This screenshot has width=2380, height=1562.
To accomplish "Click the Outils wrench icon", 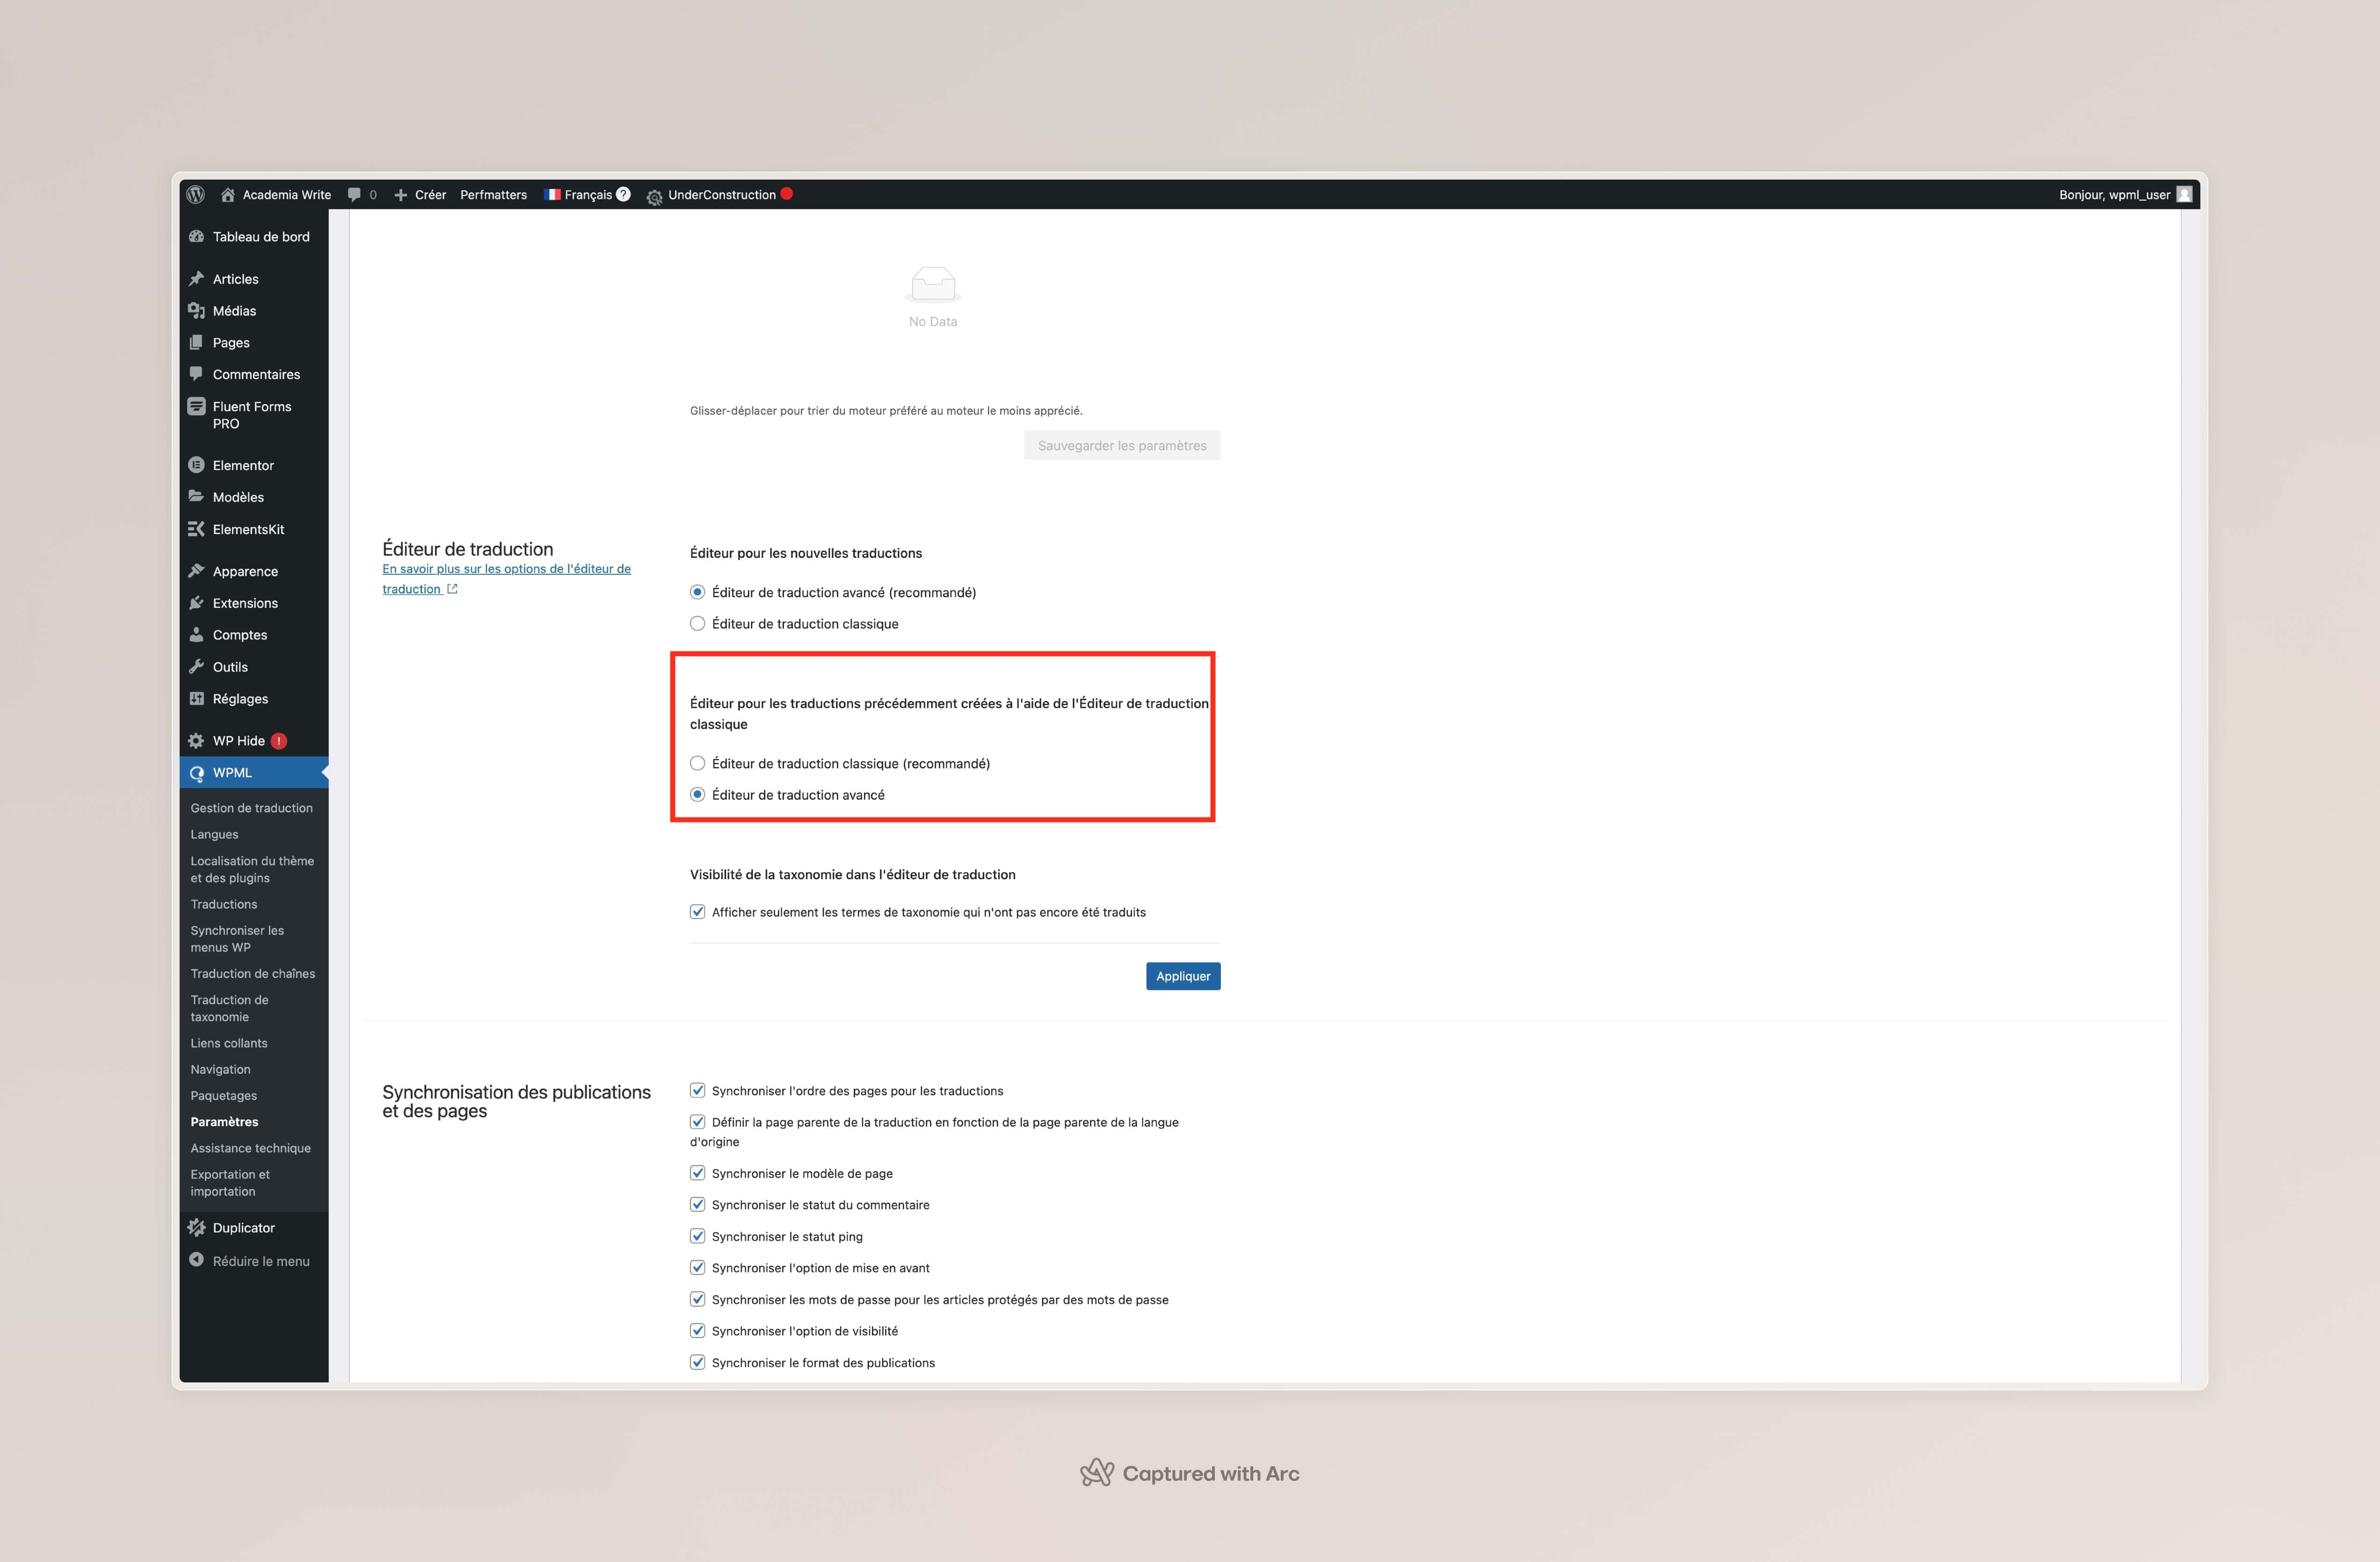I will (x=197, y=666).
